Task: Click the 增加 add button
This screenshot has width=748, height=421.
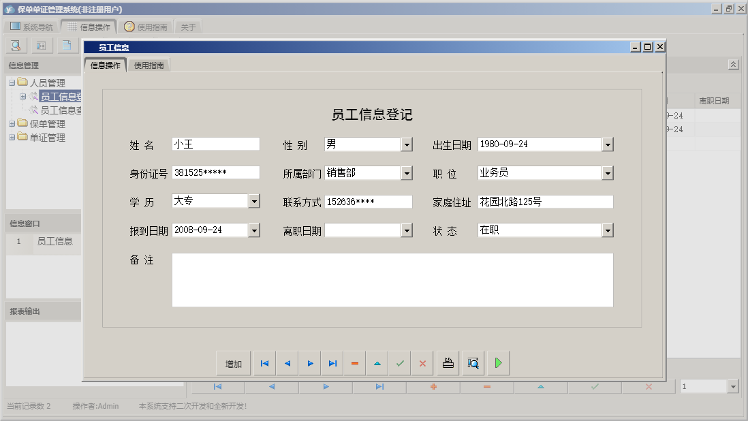Action: click(x=234, y=363)
